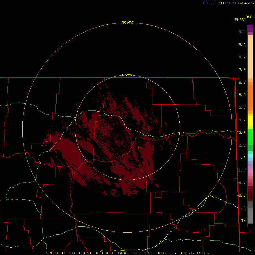Pick the bright green band on the colorbar

tap(250, 137)
